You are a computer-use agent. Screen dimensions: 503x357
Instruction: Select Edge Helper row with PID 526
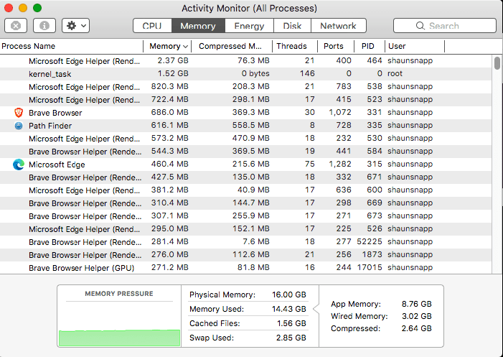tap(245, 229)
